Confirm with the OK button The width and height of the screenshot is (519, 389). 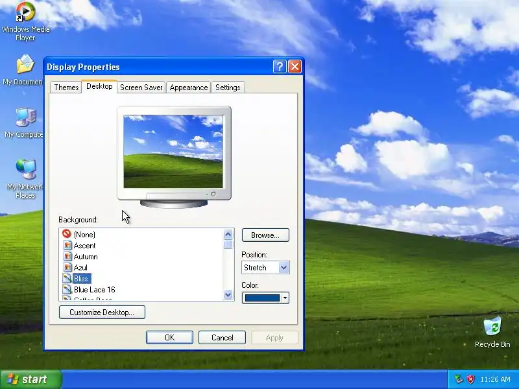tap(169, 337)
